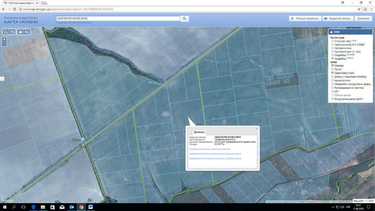Image resolution: width=375 pixels, height=211 pixels.
Task: Activate the identify info cursor tool
Action: [x=27, y=32]
